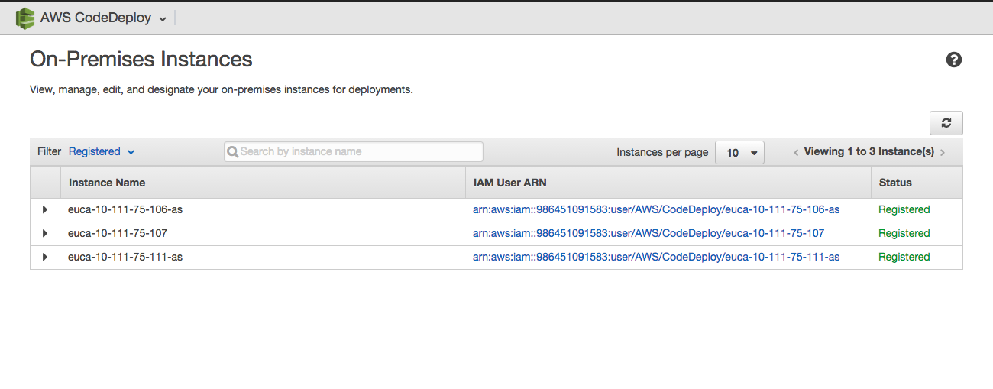This screenshot has height=389, width=993.
Task: Click the Instance Name column header
Action: click(x=107, y=183)
